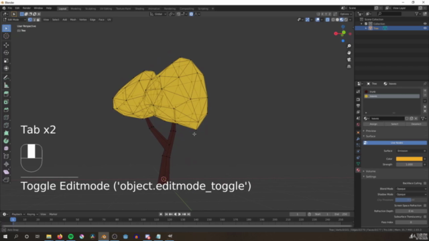429x241 pixels.
Task: Hide the Tree object with its eye icon
Action: click(x=425, y=28)
